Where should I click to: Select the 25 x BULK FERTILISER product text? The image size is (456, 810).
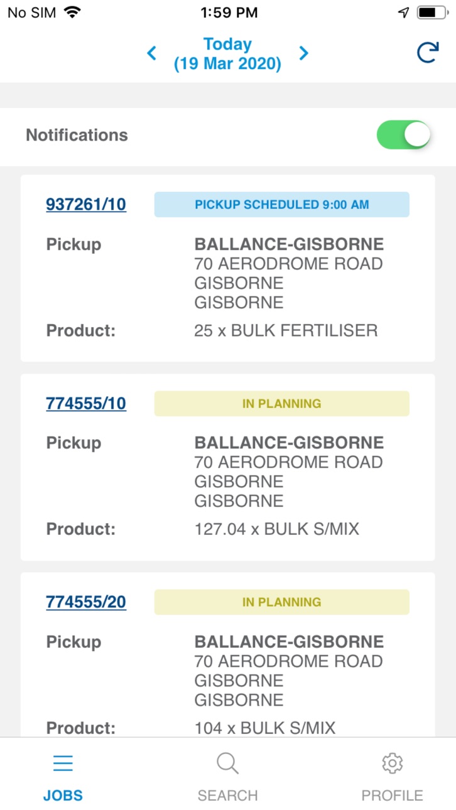(286, 331)
